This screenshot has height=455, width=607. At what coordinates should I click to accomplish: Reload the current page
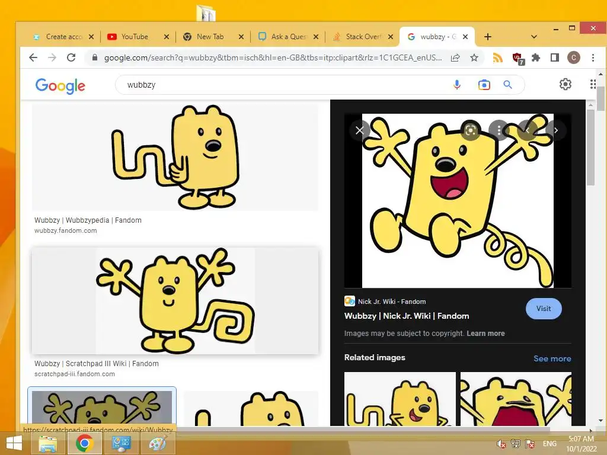coord(71,57)
